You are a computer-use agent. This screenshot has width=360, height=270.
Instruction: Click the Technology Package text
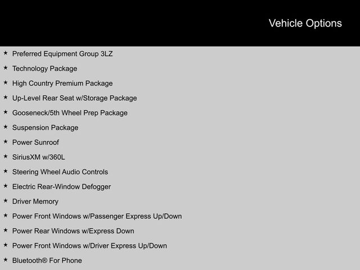click(x=44, y=69)
